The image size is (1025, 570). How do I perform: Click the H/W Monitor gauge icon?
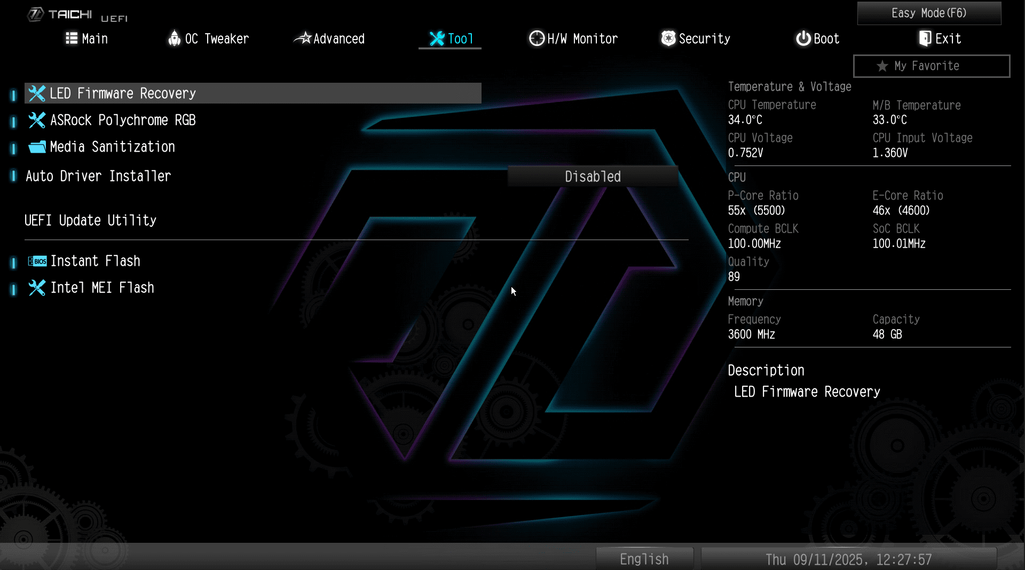tap(537, 38)
